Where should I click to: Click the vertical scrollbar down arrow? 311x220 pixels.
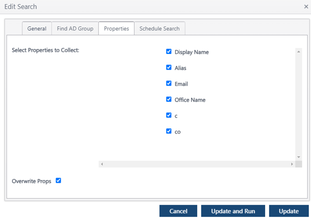(298, 157)
